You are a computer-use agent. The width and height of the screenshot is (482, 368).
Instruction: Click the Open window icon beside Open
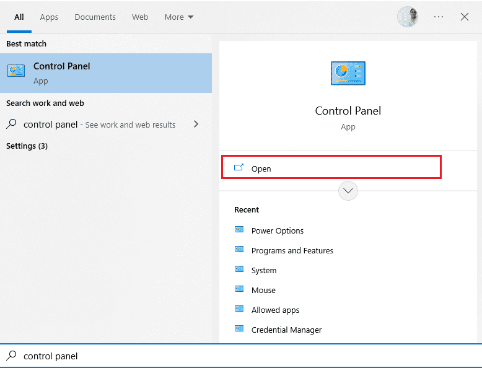pos(239,167)
